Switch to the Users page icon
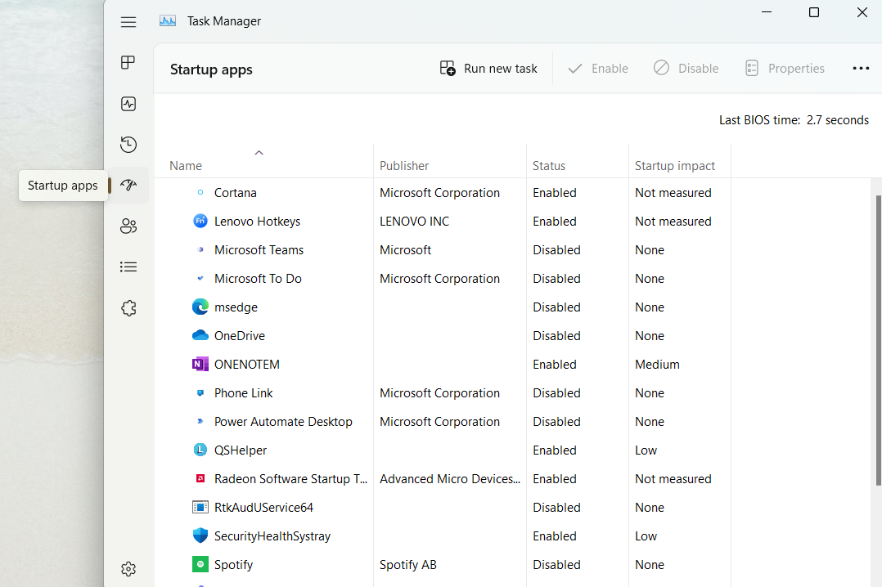 128,226
